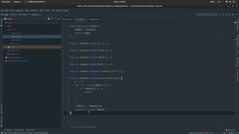Screen dimensions: 239x134
Task: Toggle bottom-left tool window visibility icon
Action: pos(1,133)
